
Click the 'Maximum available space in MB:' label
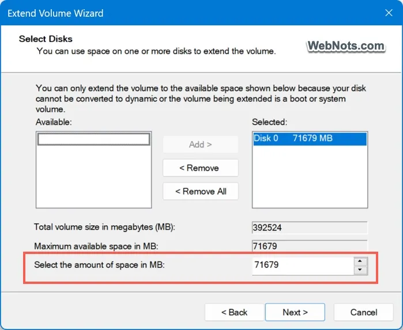(96, 246)
